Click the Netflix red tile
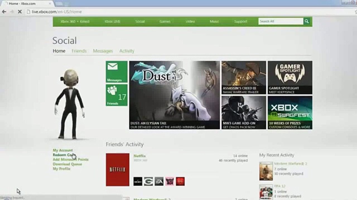This screenshot has height=200, width=357. click(x=117, y=169)
